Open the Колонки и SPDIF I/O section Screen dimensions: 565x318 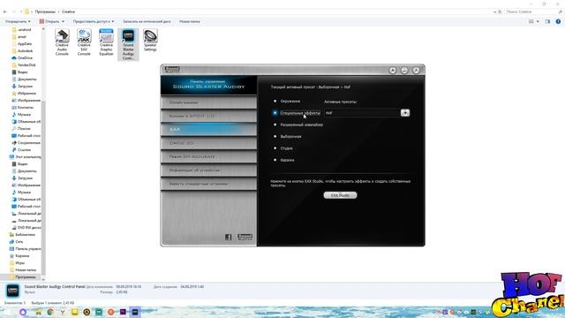[208, 116]
